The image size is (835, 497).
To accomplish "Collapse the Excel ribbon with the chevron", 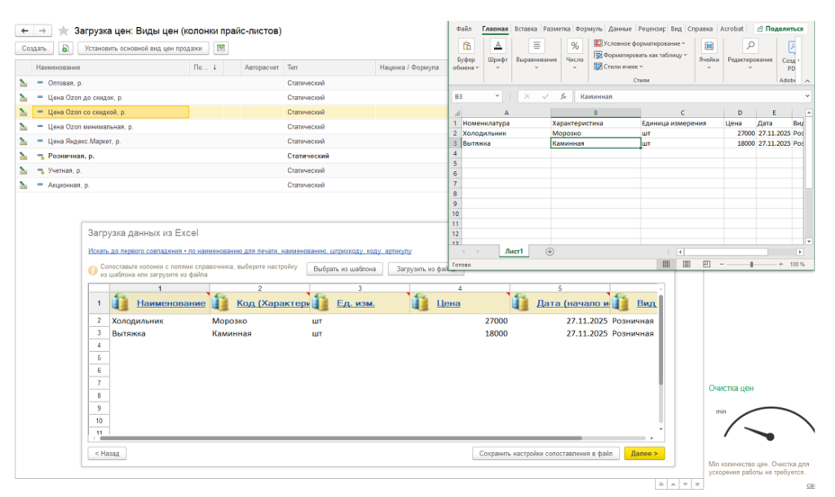I will point(807,81).
